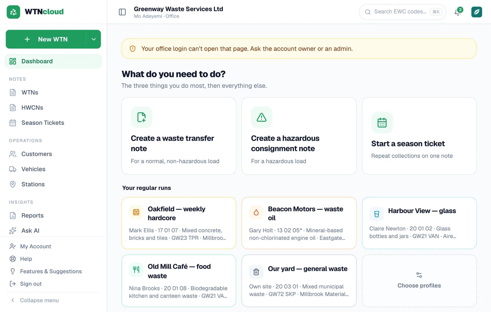Viewport: 491px width, 312px height.
Task: Click the search magnifier icon
Action: 368,12
